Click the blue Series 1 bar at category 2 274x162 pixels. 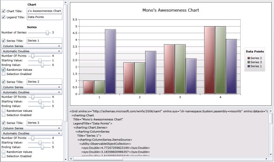151,72
